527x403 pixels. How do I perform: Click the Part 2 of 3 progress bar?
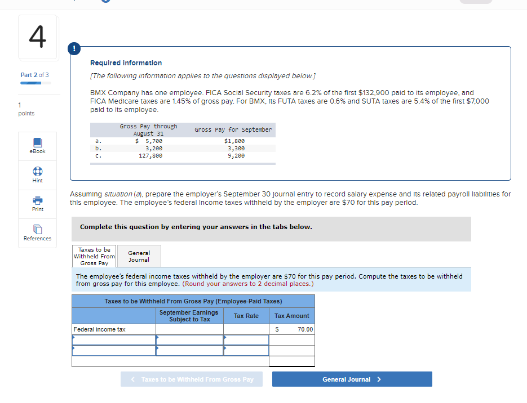pyautogui.click(x=36, y=83)
